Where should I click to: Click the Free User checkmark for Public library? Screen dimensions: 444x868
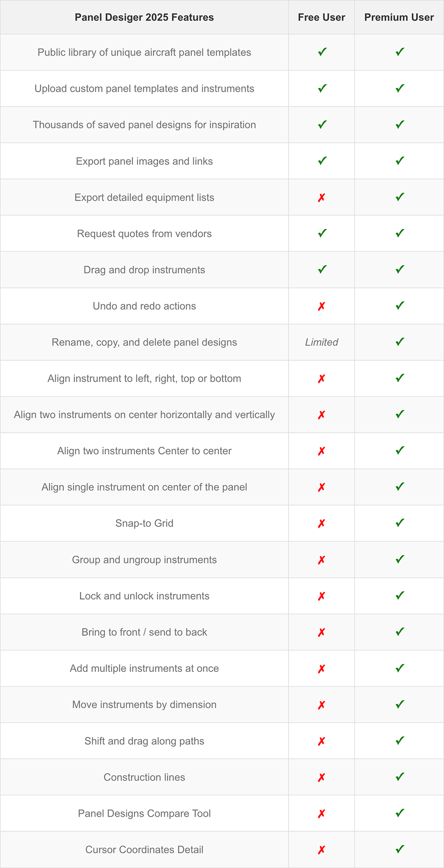point(322,52)
